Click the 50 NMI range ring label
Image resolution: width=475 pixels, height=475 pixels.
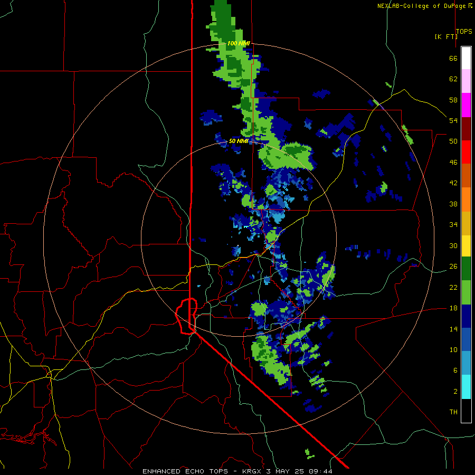click(x=239, y=141)
